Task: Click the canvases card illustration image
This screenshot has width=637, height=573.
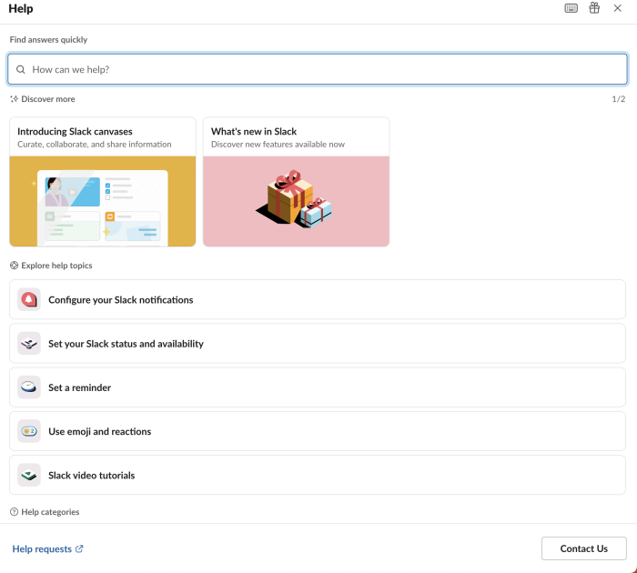Action: pyautogui.click(x=102, y=201)
